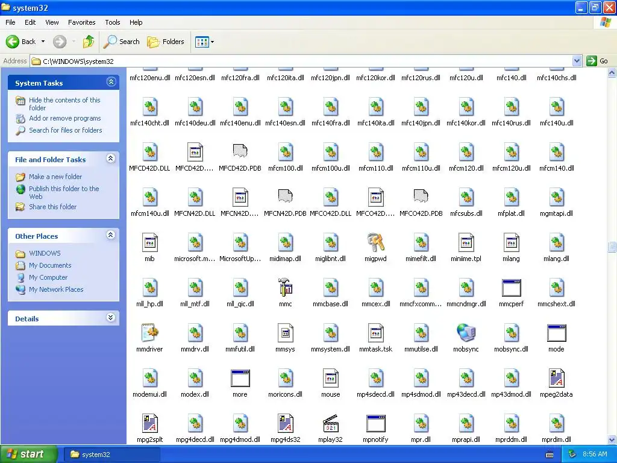
Task: Select the mpg2splt file icon
Action: [149, 423]
